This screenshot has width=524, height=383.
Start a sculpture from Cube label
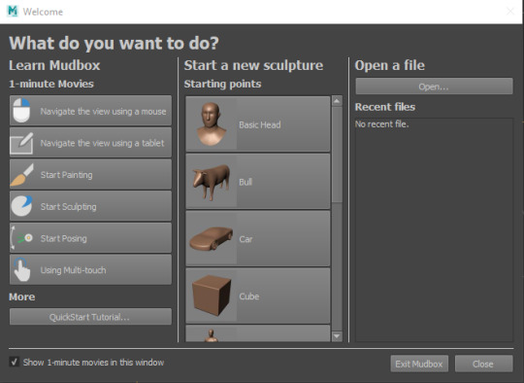249,296
